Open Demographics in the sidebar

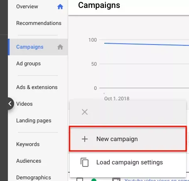[34, 178]
